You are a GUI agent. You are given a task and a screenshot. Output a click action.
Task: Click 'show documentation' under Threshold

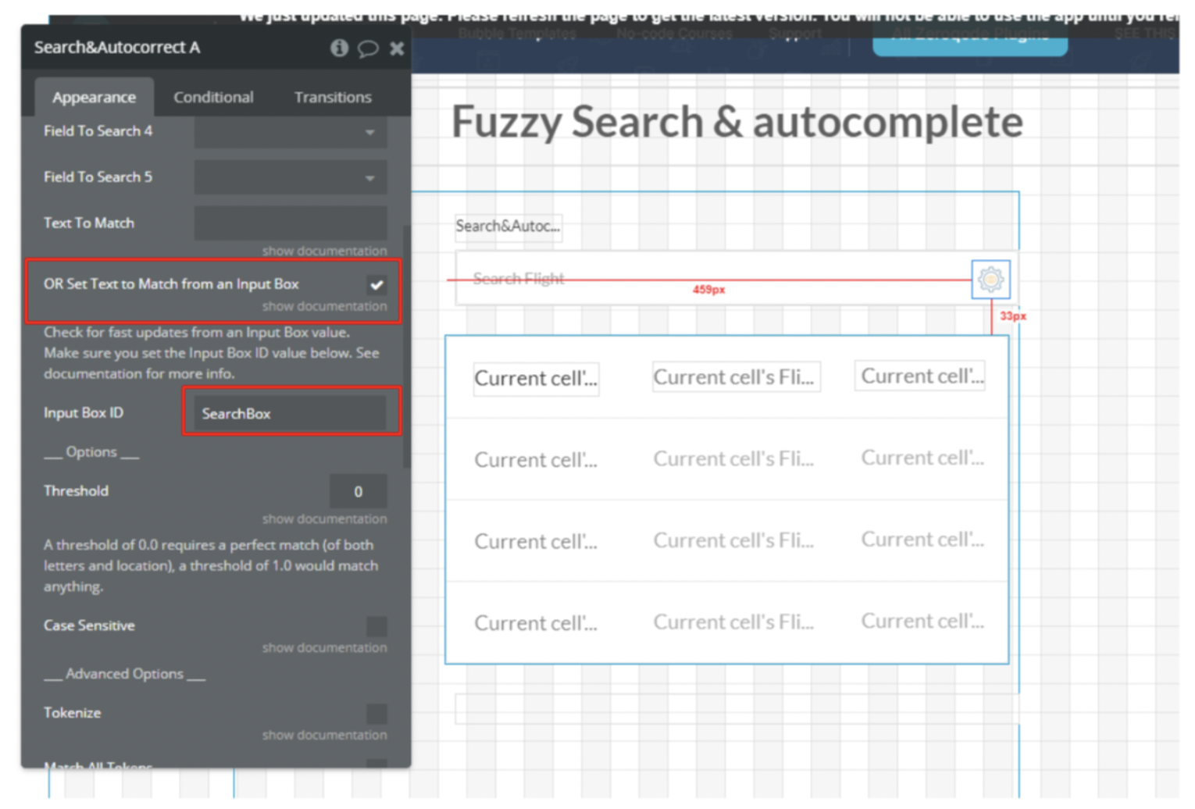324,519
